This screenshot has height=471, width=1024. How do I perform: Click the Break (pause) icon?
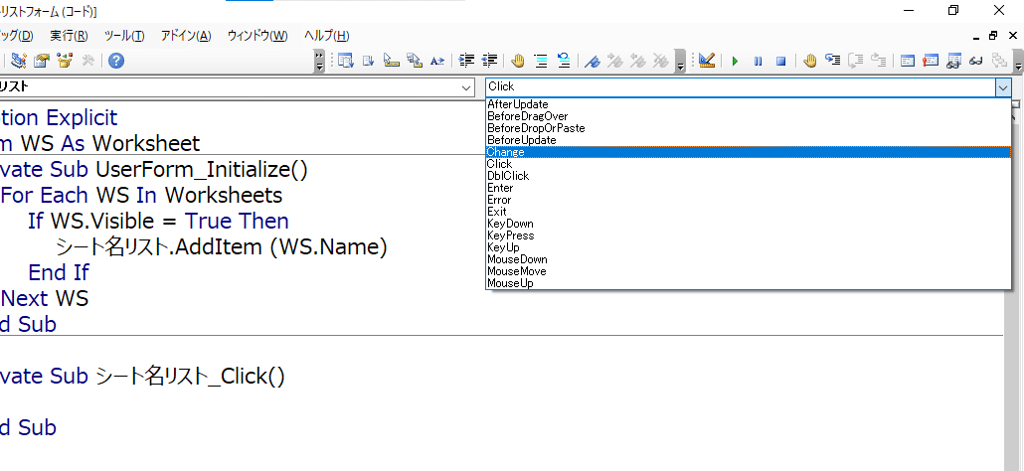coord(759,61)
